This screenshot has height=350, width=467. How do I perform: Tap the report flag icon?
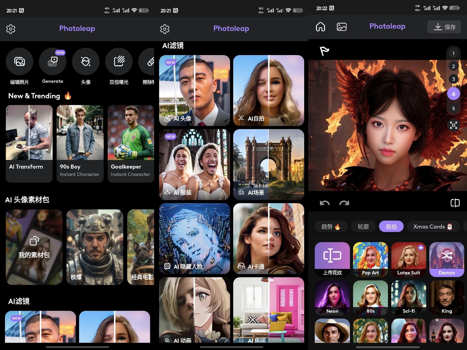point(324,51)
